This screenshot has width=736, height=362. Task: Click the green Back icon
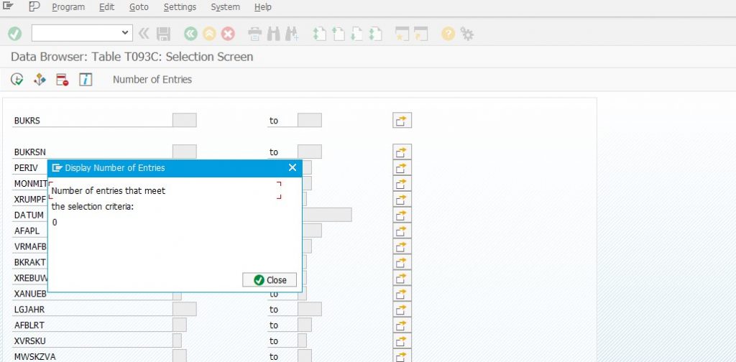190,34
